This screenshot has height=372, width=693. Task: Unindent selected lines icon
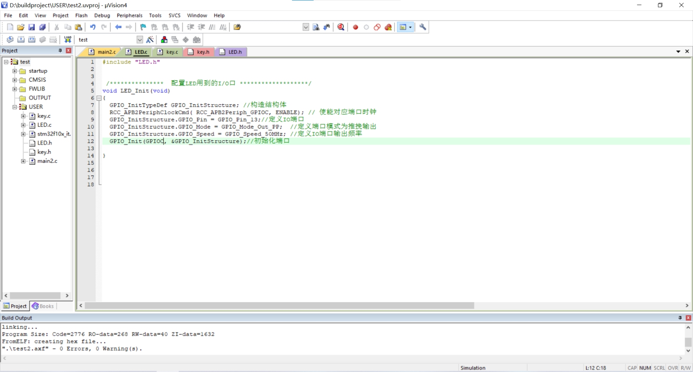[x=201, y=27]
